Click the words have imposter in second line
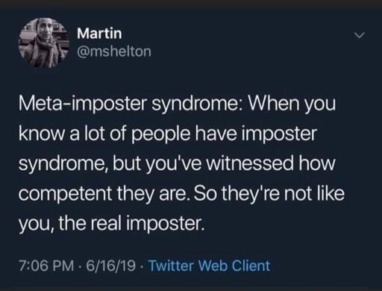The image size is (382, 291). tap(256, 134)
